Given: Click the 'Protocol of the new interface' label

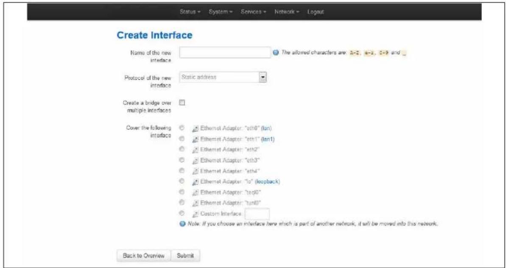Looking at the screenshot, I should [x=148, y=81].
